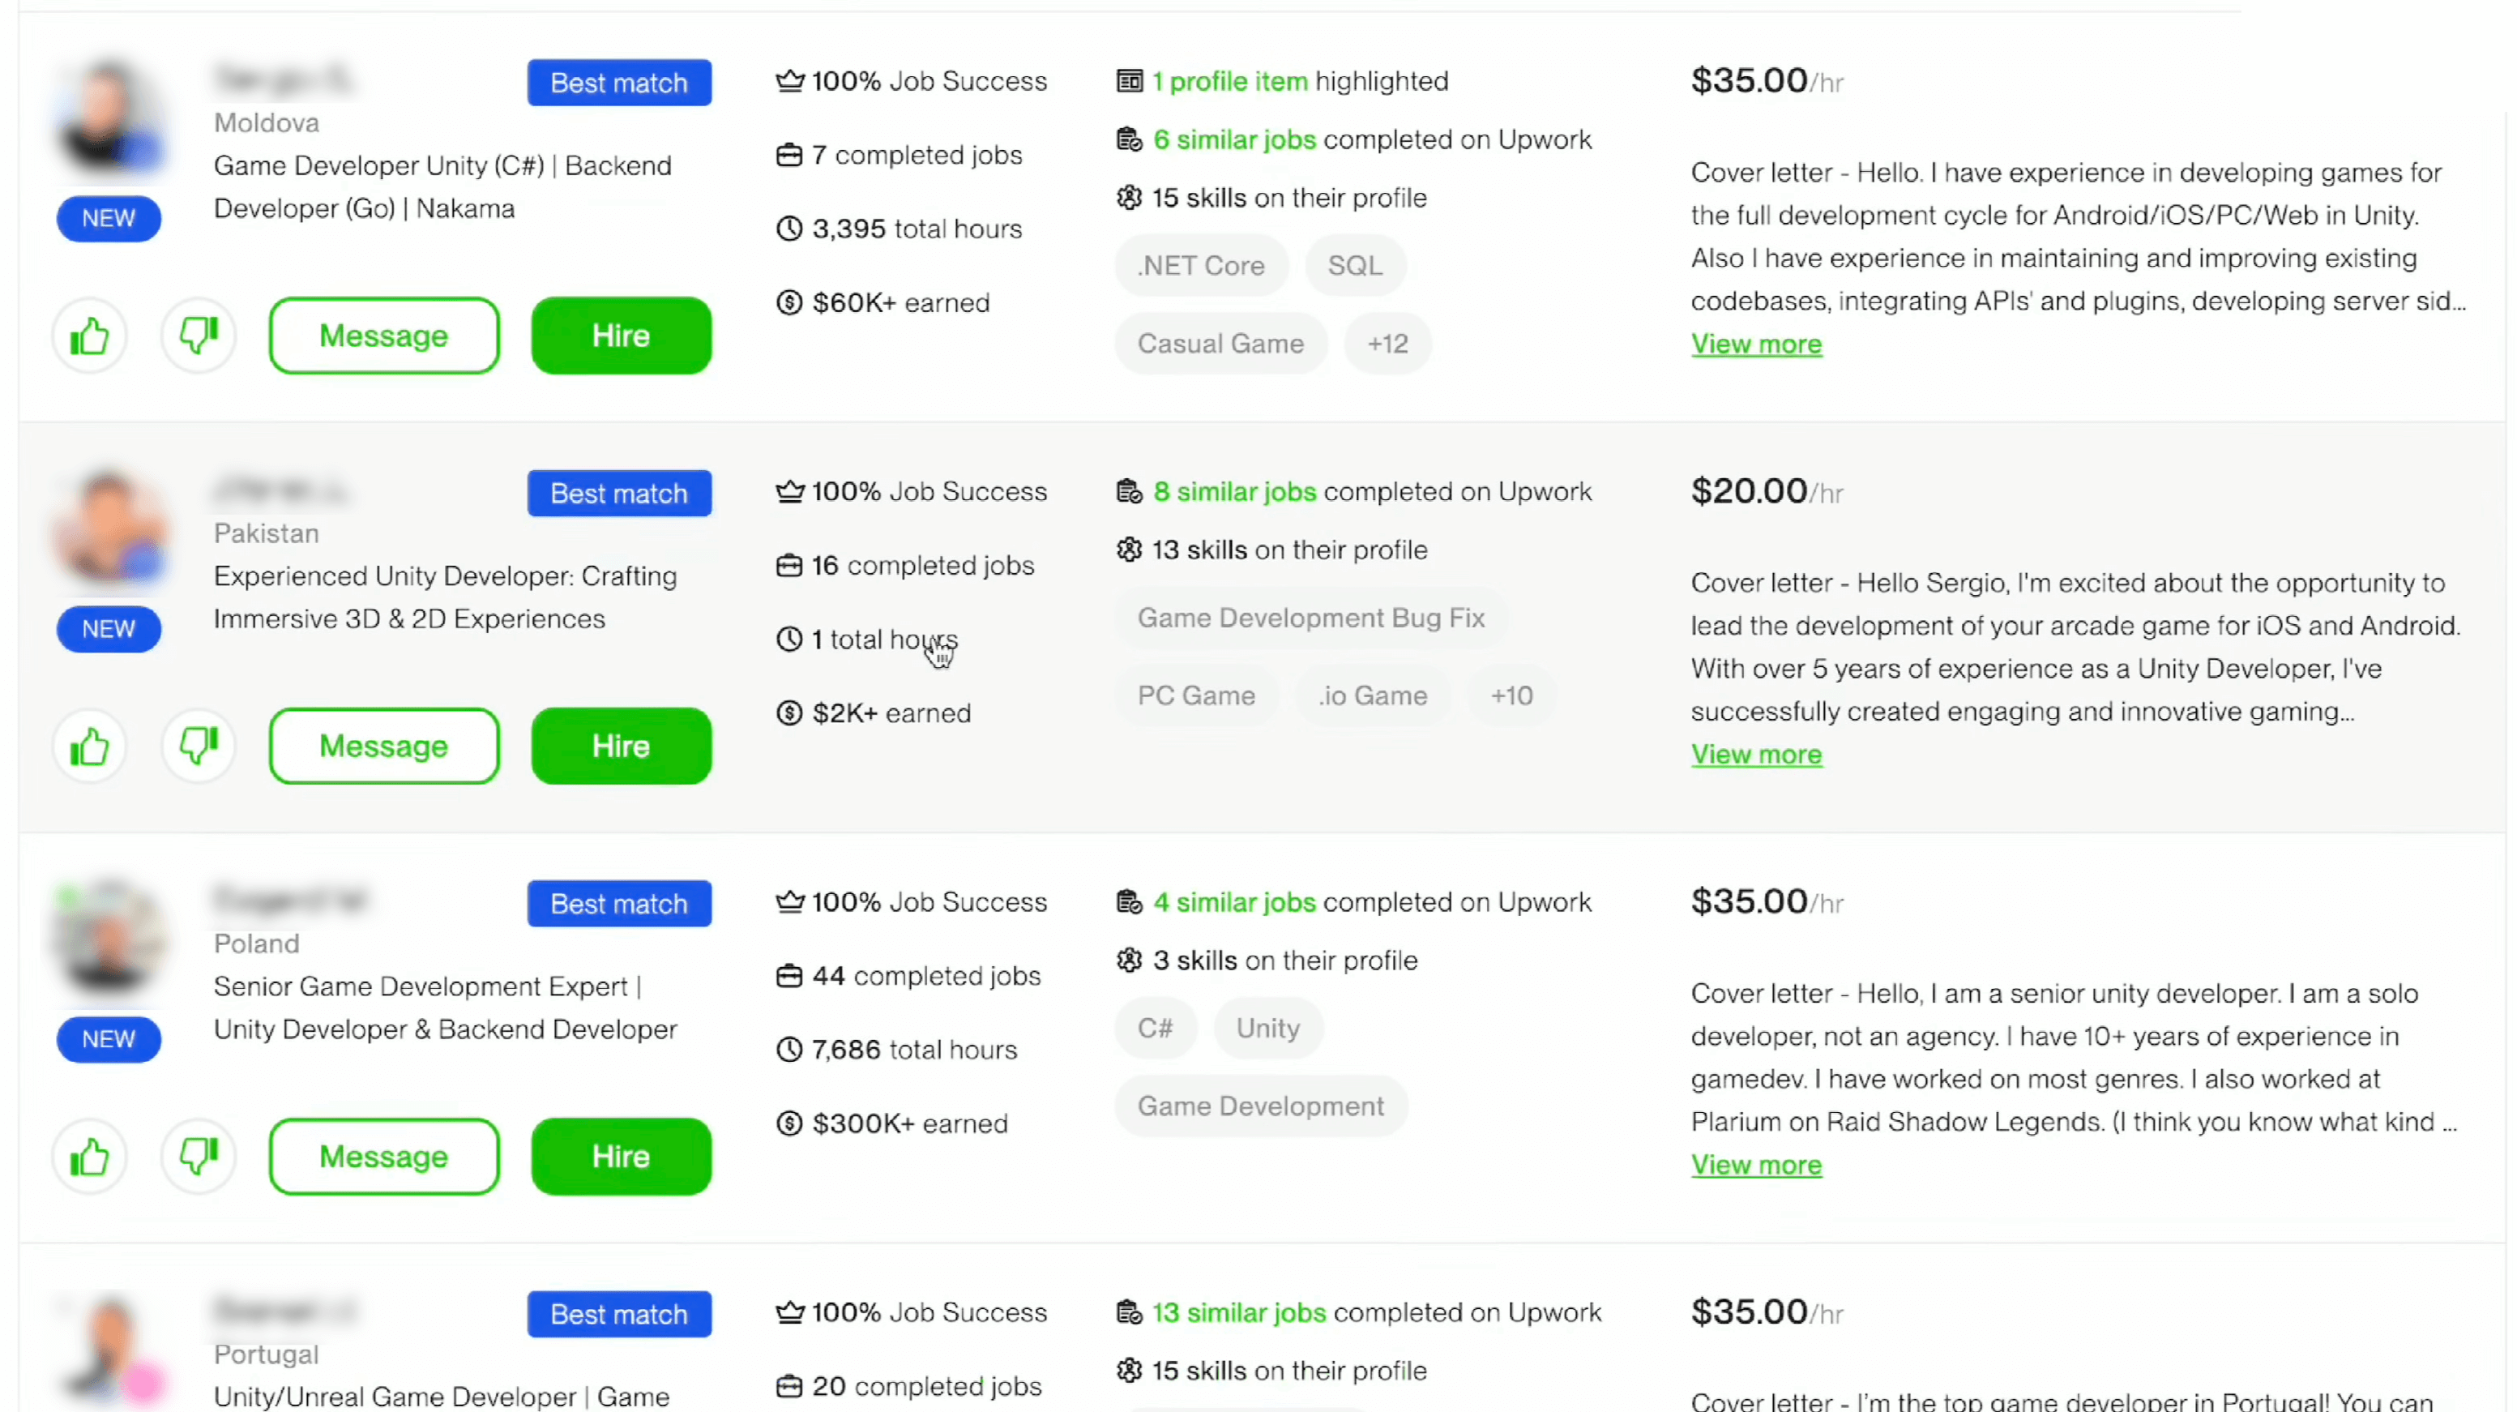Thumbs up the Poland senior developer
The height and width of the screenshot is (1412, 2517).
(x=89, y=1157)
